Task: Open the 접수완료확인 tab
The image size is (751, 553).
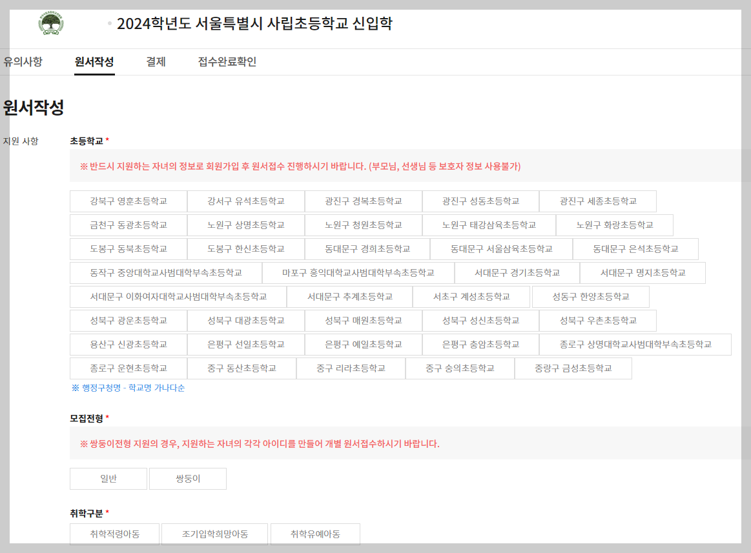Action: coord(227,62)
